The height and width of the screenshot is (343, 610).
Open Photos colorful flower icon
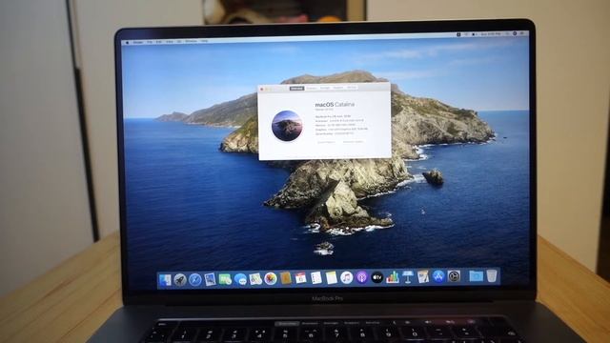click(x=271, y=278)
